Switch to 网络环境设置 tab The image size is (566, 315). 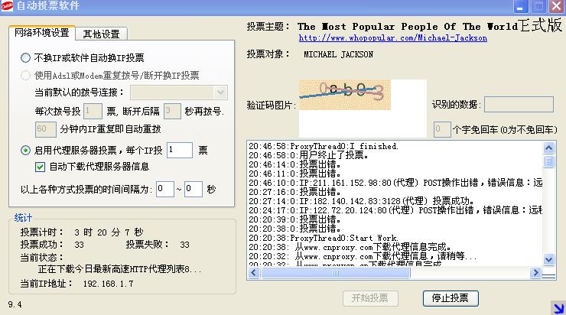[42, 33]
